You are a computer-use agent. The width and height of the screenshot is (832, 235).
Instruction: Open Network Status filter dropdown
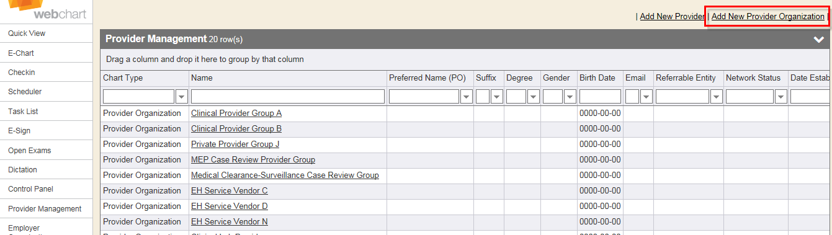[x=781, y=96]
